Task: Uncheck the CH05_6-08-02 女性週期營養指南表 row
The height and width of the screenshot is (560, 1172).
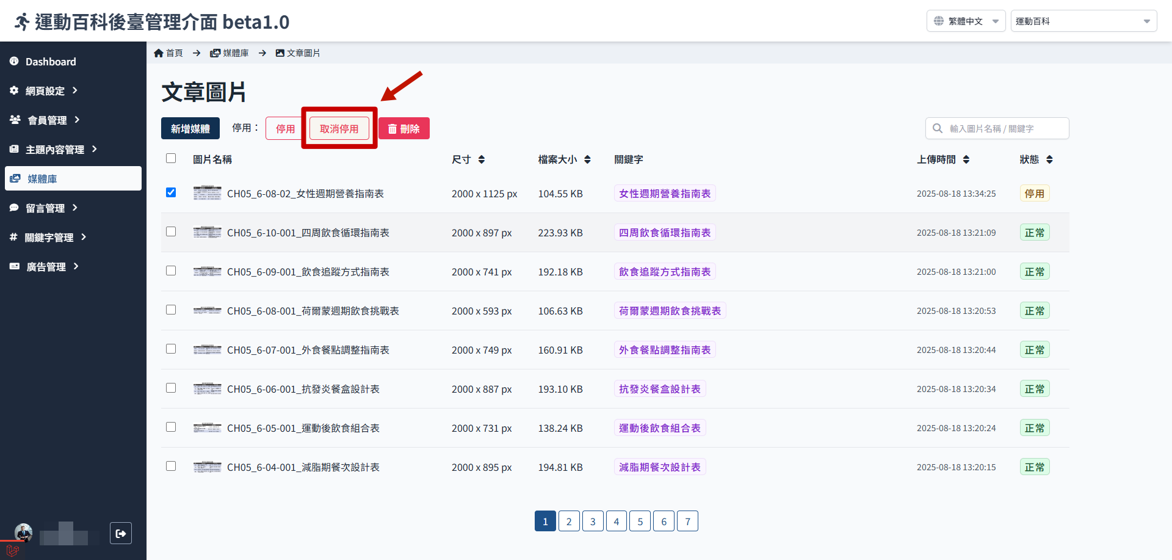Action: pyautogui.click(x=171, y=192)
